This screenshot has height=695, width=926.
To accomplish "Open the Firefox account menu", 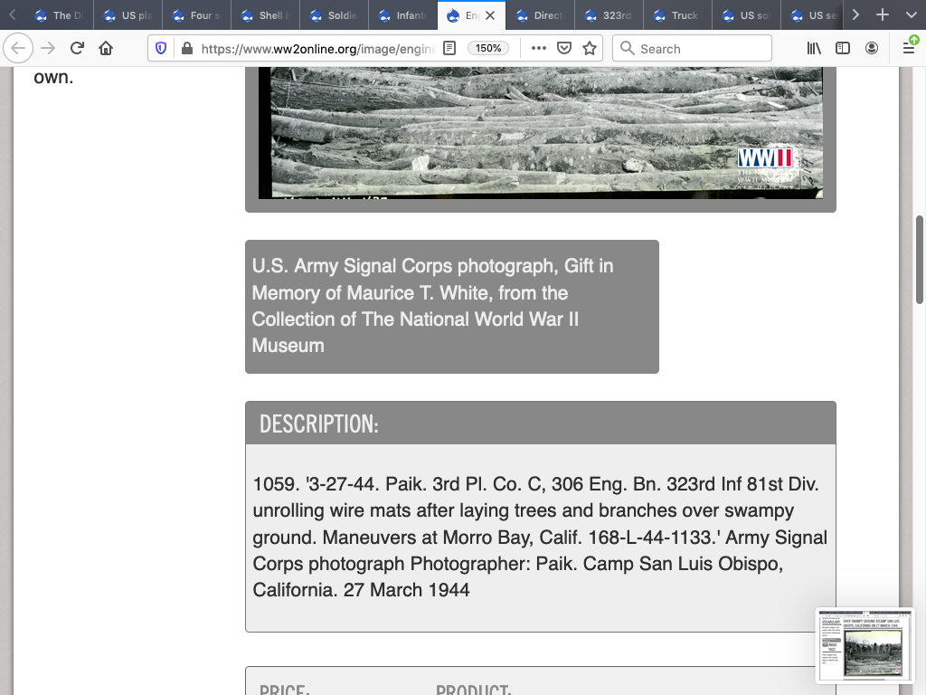I will click(872, 49).
